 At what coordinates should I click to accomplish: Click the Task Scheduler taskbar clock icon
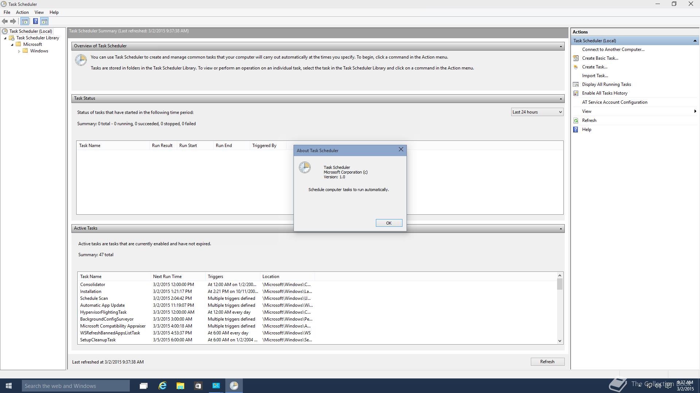pyautogui.click(x=234, y=386)
